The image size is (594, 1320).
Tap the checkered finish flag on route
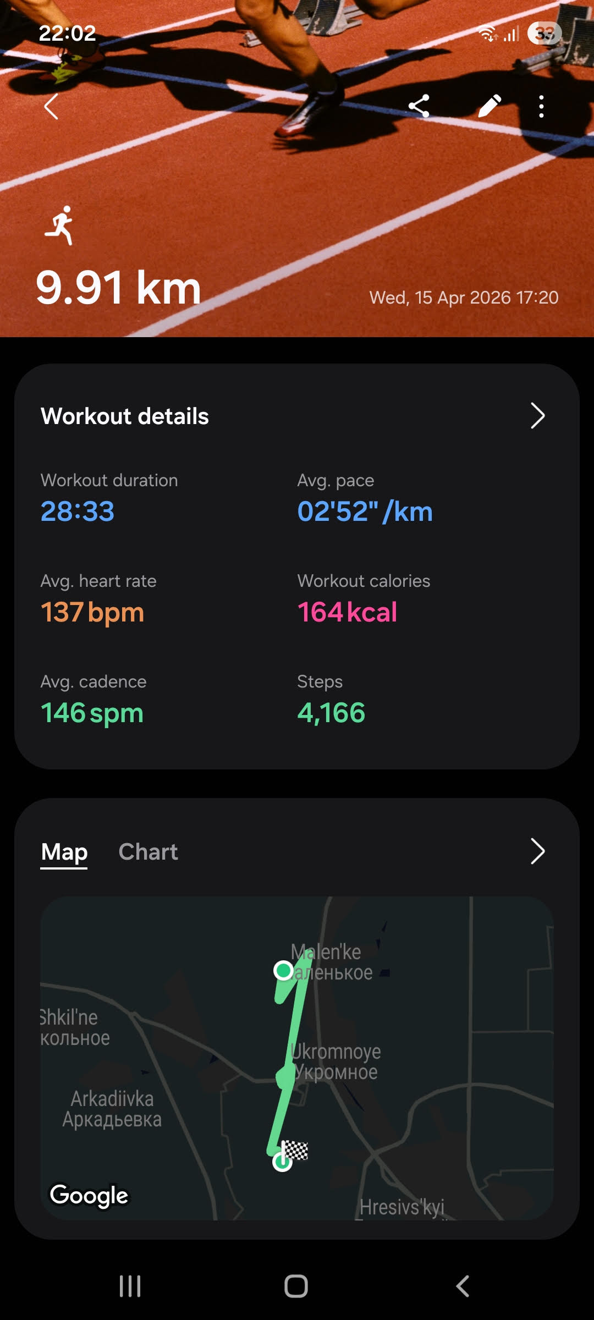(x=295, y=1150)
